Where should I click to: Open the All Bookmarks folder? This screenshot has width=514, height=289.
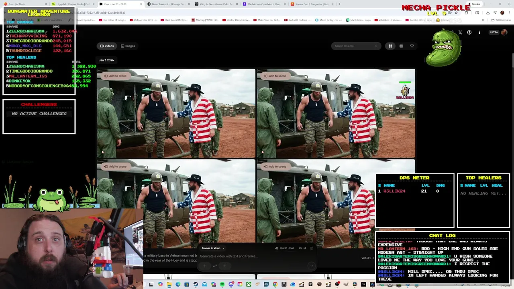coord(502,20)
